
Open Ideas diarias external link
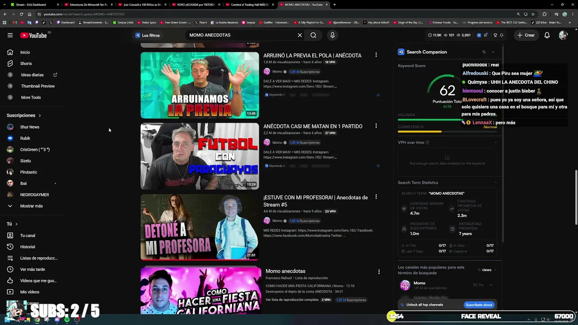point(55,75)
